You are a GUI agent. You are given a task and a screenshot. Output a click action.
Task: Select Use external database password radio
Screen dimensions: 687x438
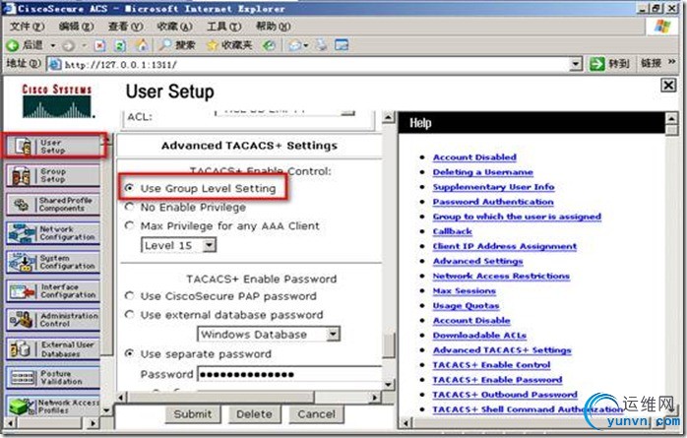pos(129,315)
